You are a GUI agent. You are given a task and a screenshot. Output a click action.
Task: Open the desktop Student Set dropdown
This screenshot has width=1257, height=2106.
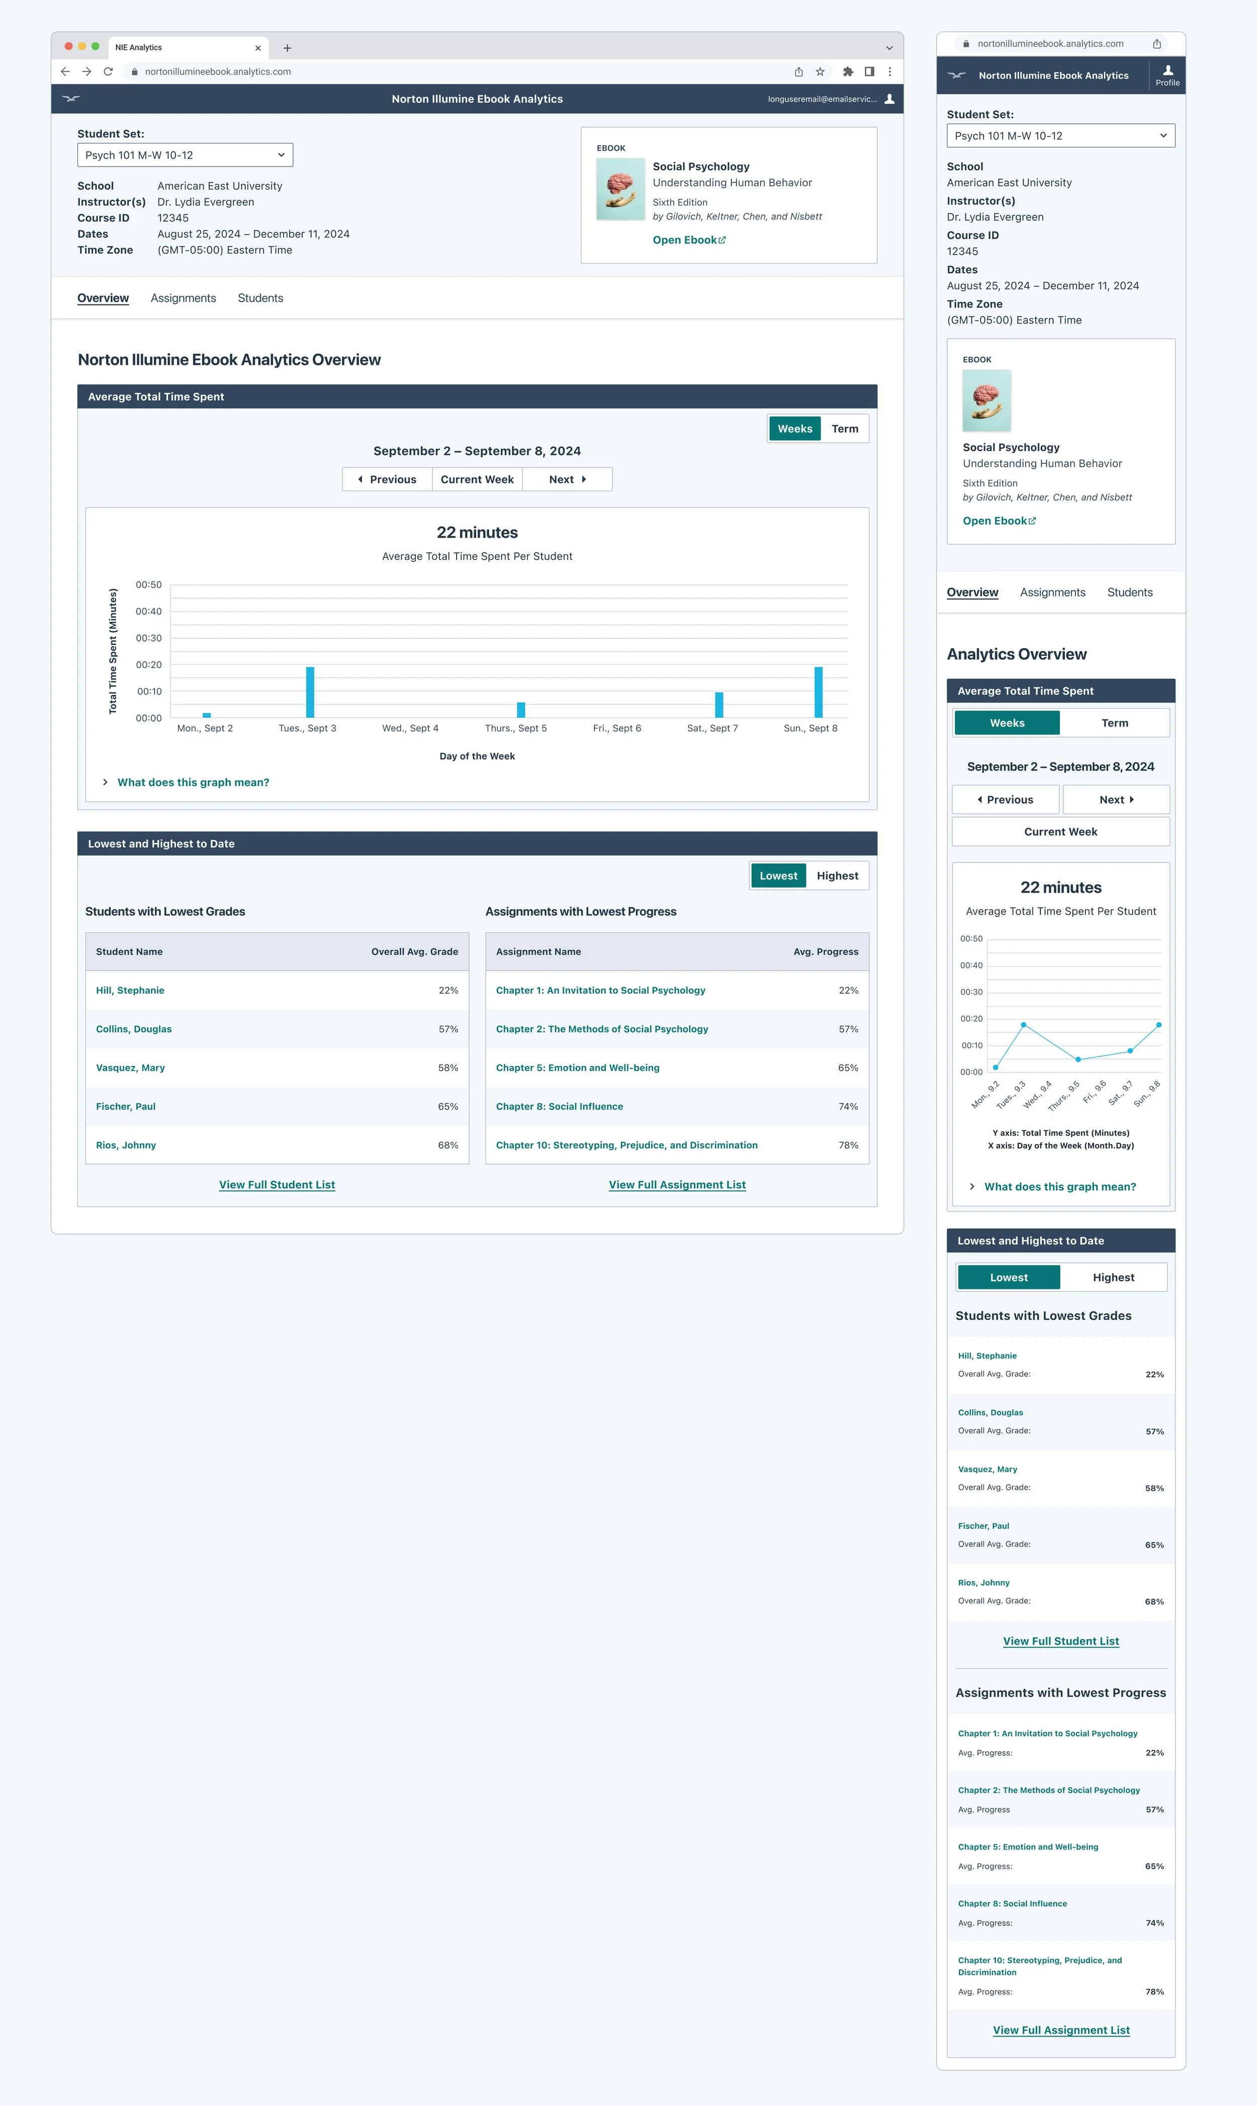pos(185,155)
